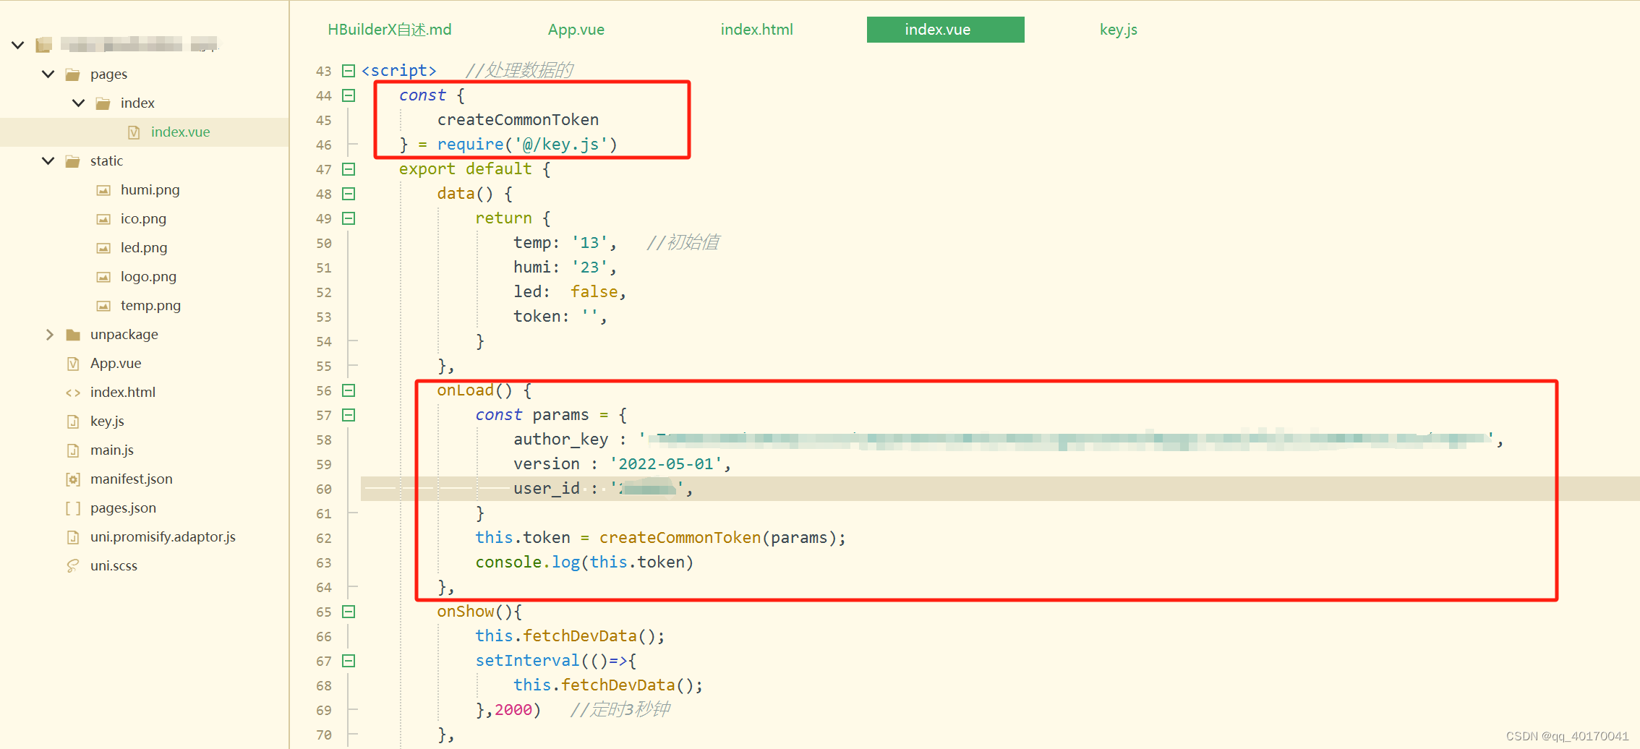Click pages.json bracket file icon
This screenshot has height=749, width=1640.
(73, 508)
